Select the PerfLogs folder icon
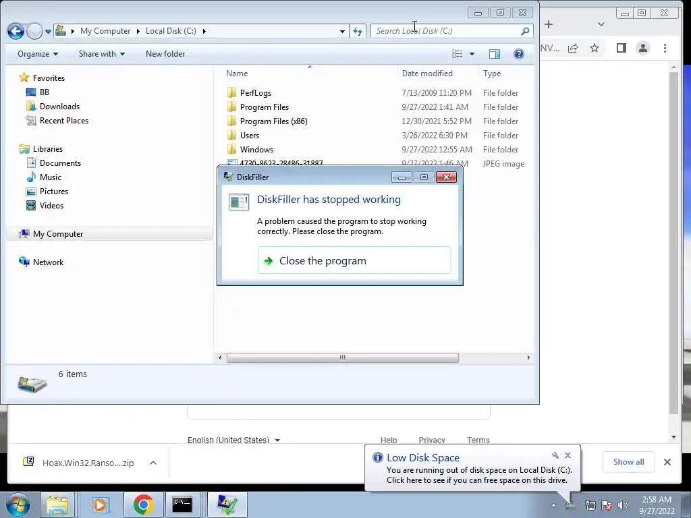The height and width of the screenshot is (518, 691). (231, 92)
